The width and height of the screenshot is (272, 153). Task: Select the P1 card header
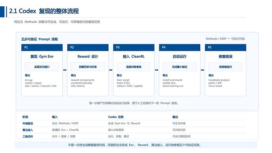coord(42,47)
